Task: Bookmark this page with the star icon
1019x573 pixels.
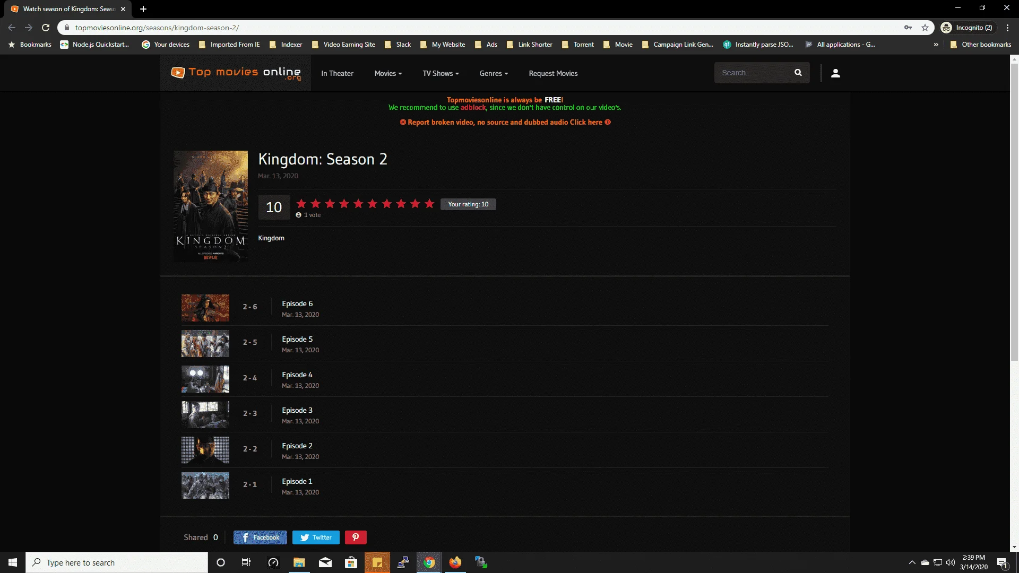Action: click(x=925, y=28)
